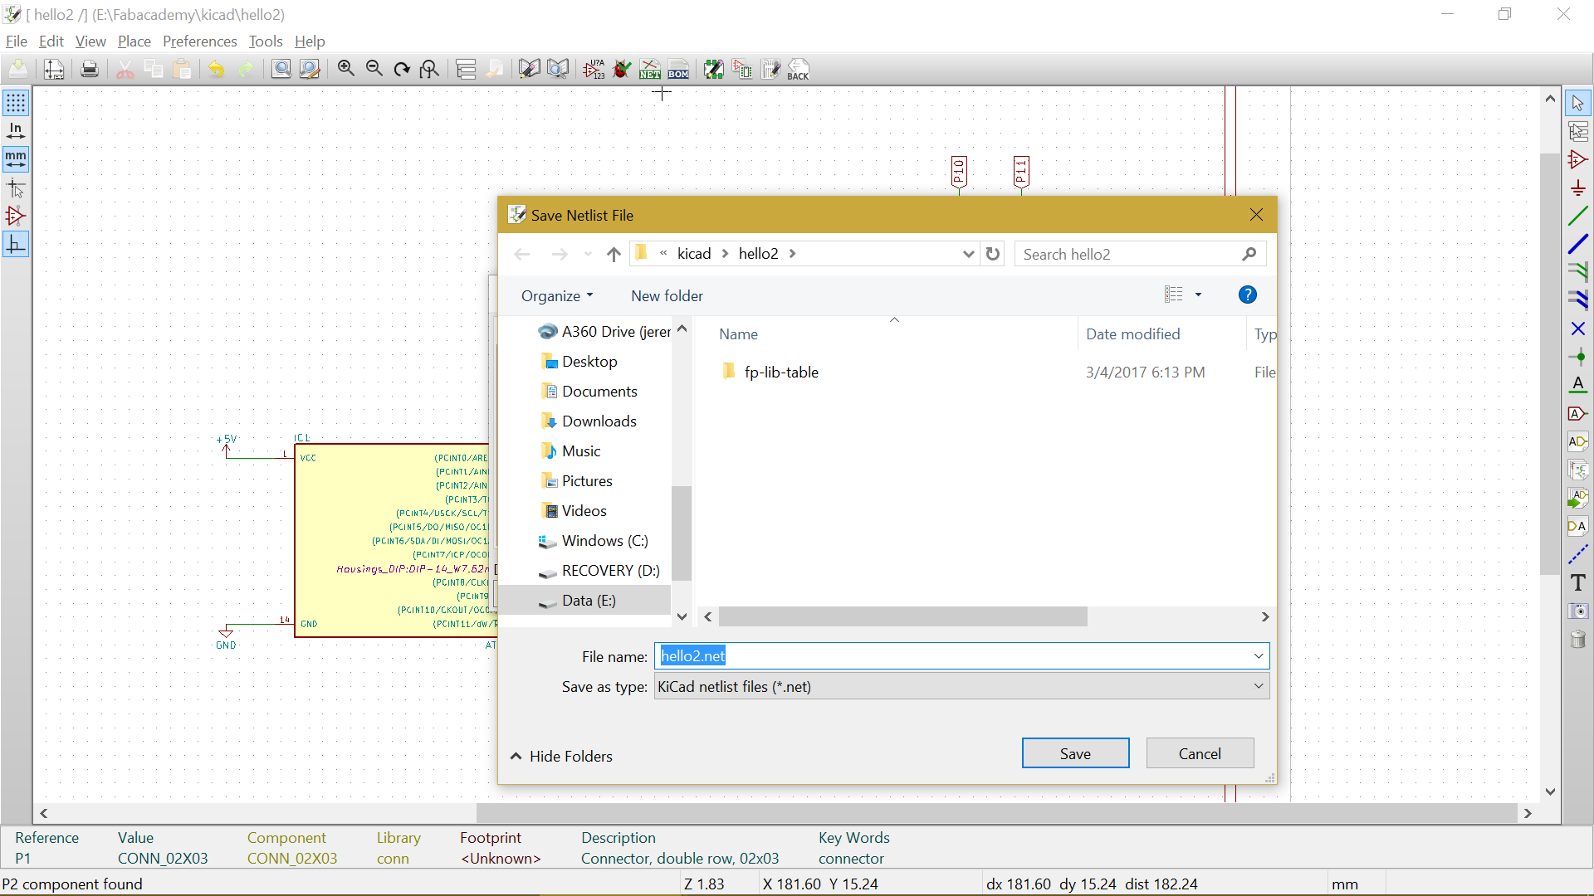The width and height of the screenshot is (1594, 896).
Task: Toggle the cursor shape option
Action: [16, 188]
